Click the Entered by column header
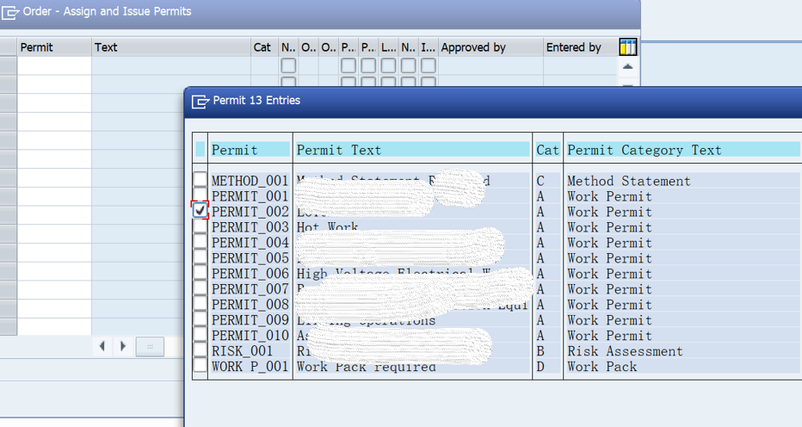This screenshot has width=802, height=427. (580, 47)
